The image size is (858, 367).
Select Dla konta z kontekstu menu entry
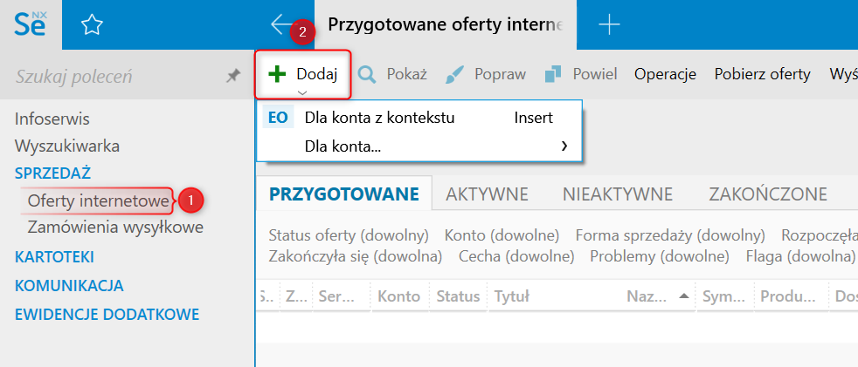(x=379, y=118)
